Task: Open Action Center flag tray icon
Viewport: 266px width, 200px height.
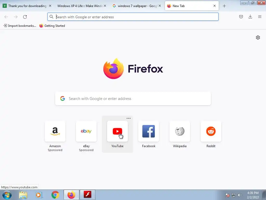Action: pyautogui.click(x=227, y=195)
